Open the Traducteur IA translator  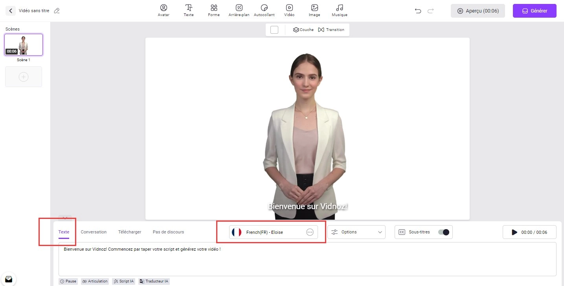154,281
